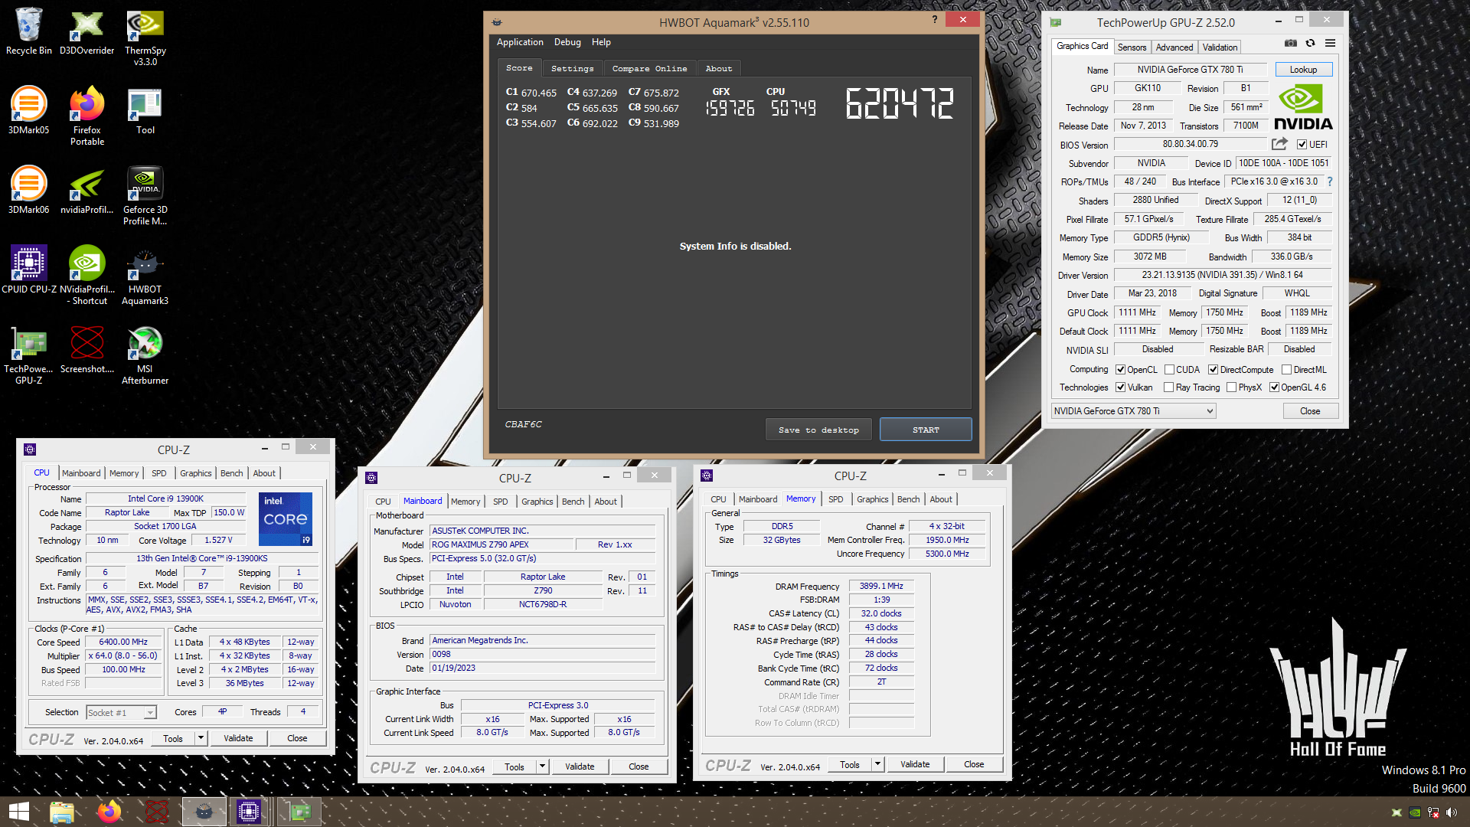The image size is (1470, 827).
Task: Open the GPU selector dropdown in GPU-Z
Action: coord(1134,411)
